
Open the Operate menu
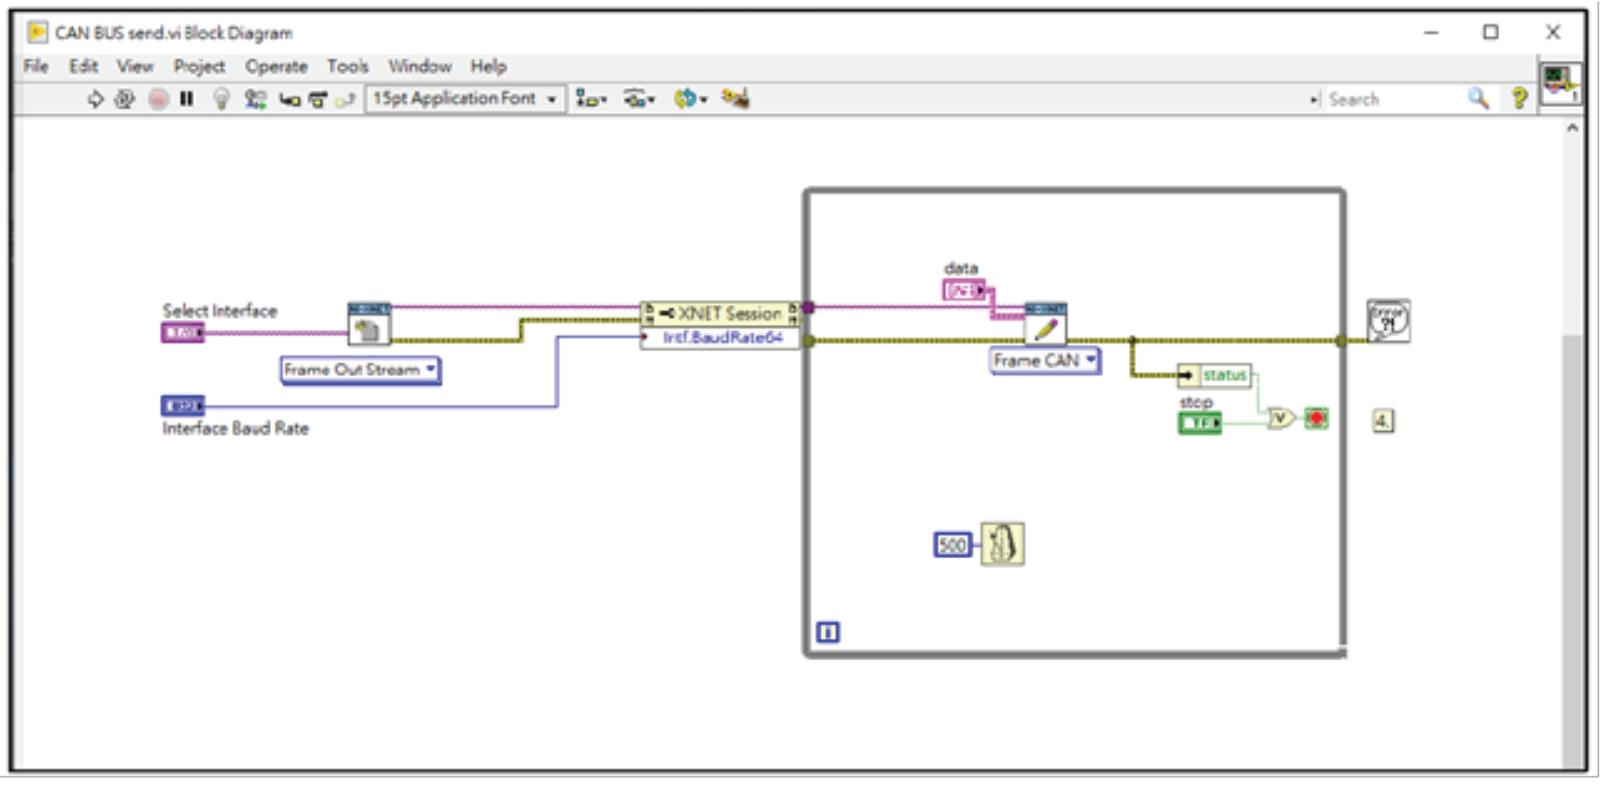pyautogui.click(x=276, y=66)
